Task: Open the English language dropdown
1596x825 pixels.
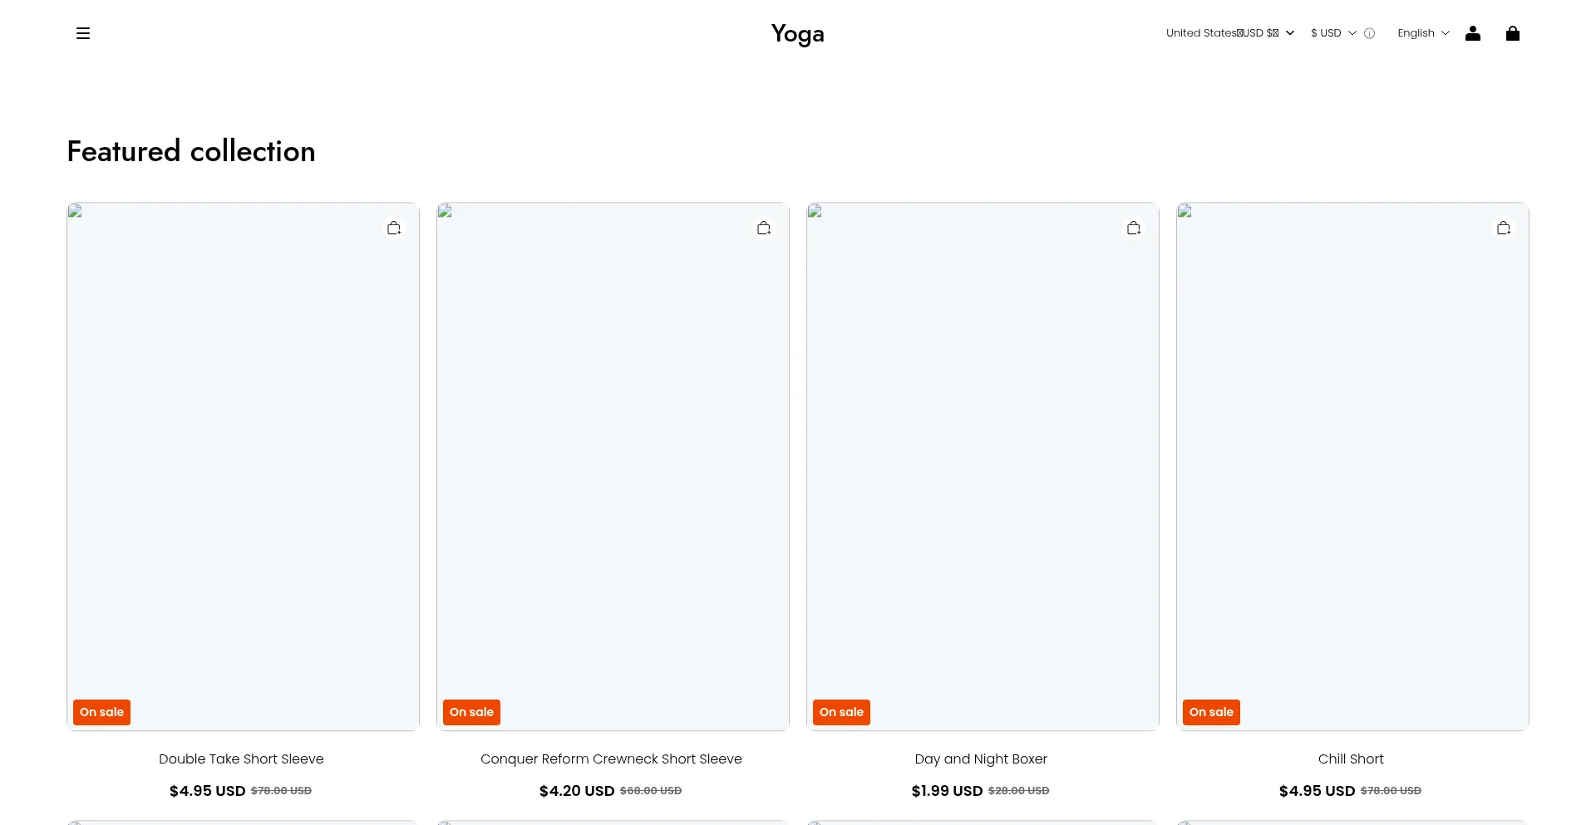Action: point(1423,33)
